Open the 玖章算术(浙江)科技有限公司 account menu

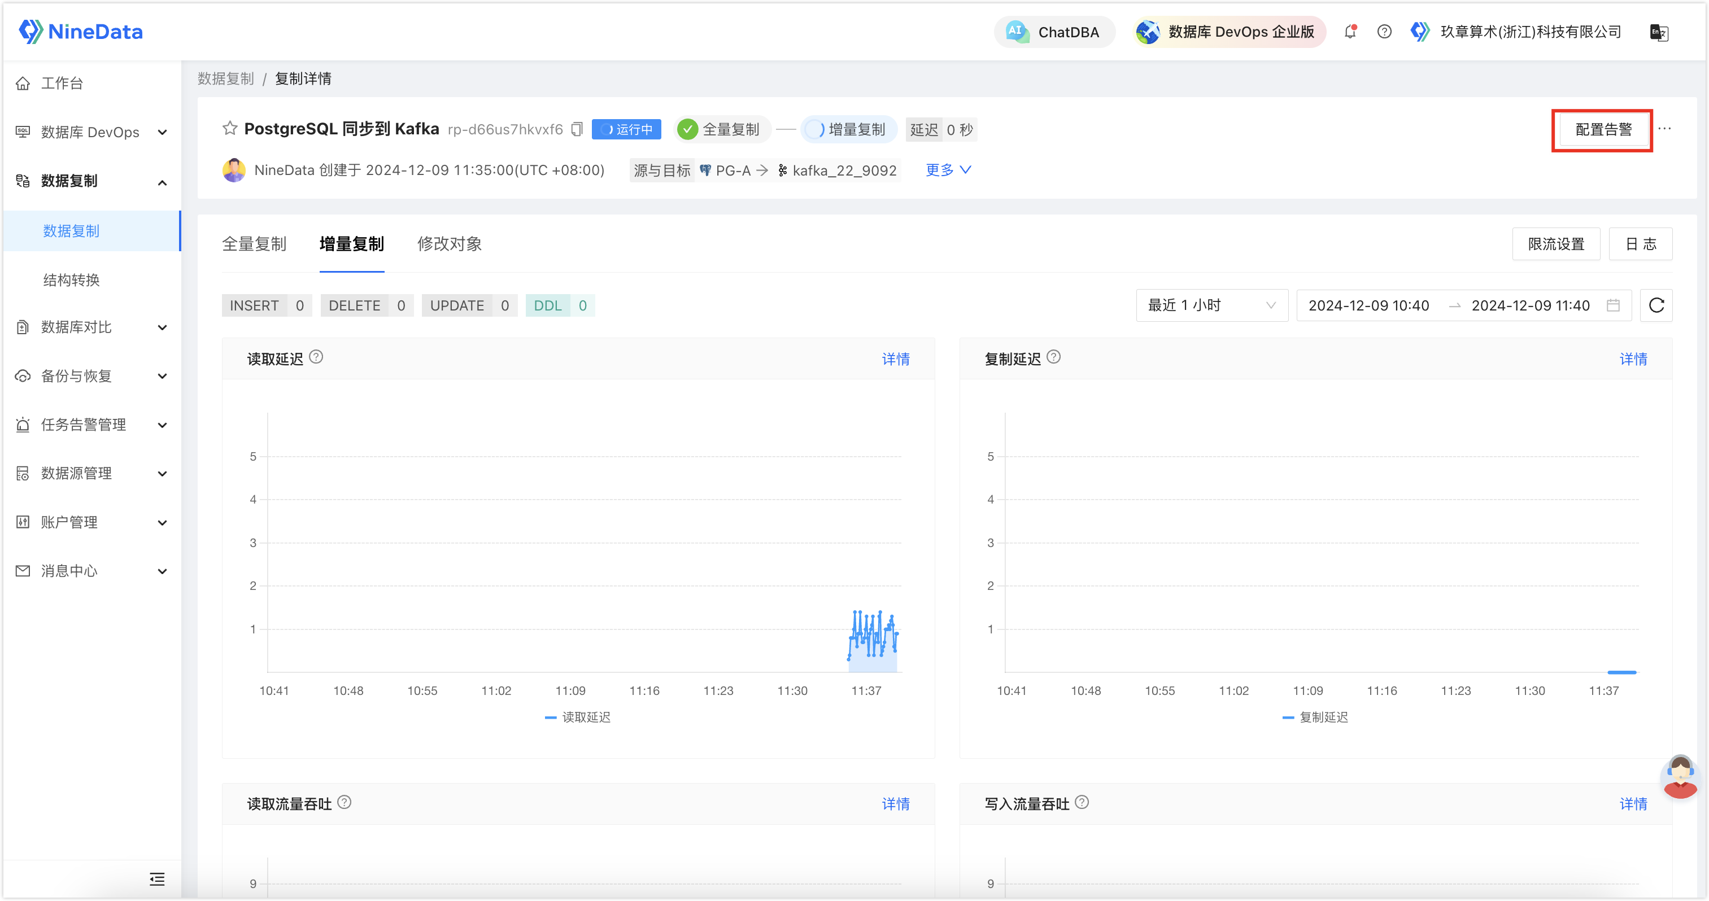(1515, 32)
